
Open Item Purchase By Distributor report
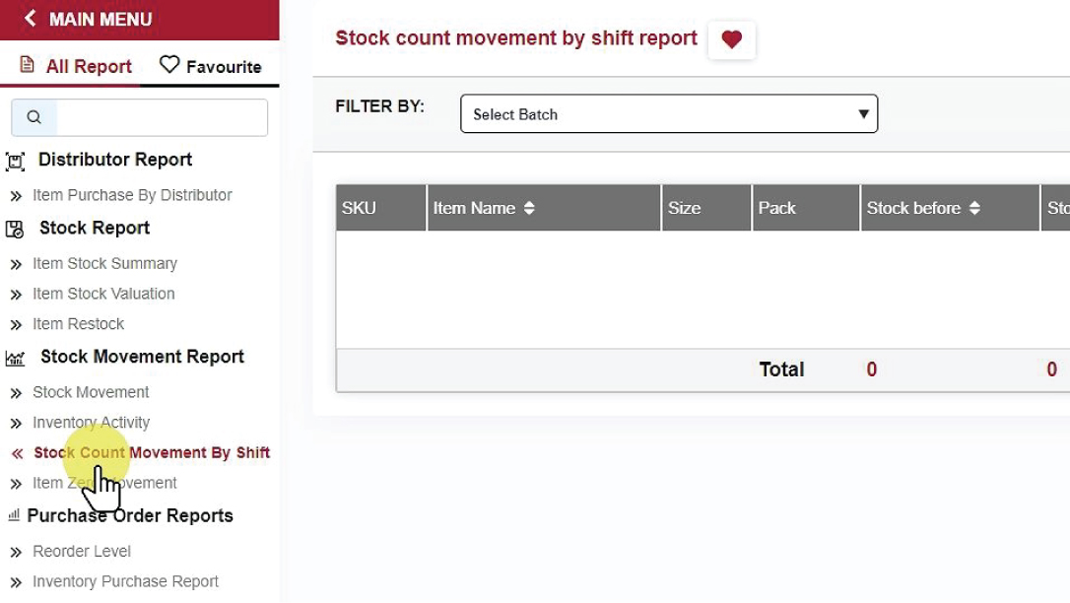pyautogui.click(x=132, y=195)
